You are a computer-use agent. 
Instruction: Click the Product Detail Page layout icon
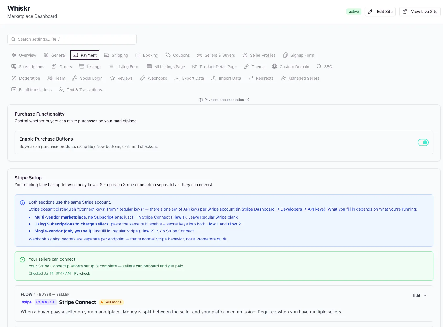[195, 66]
